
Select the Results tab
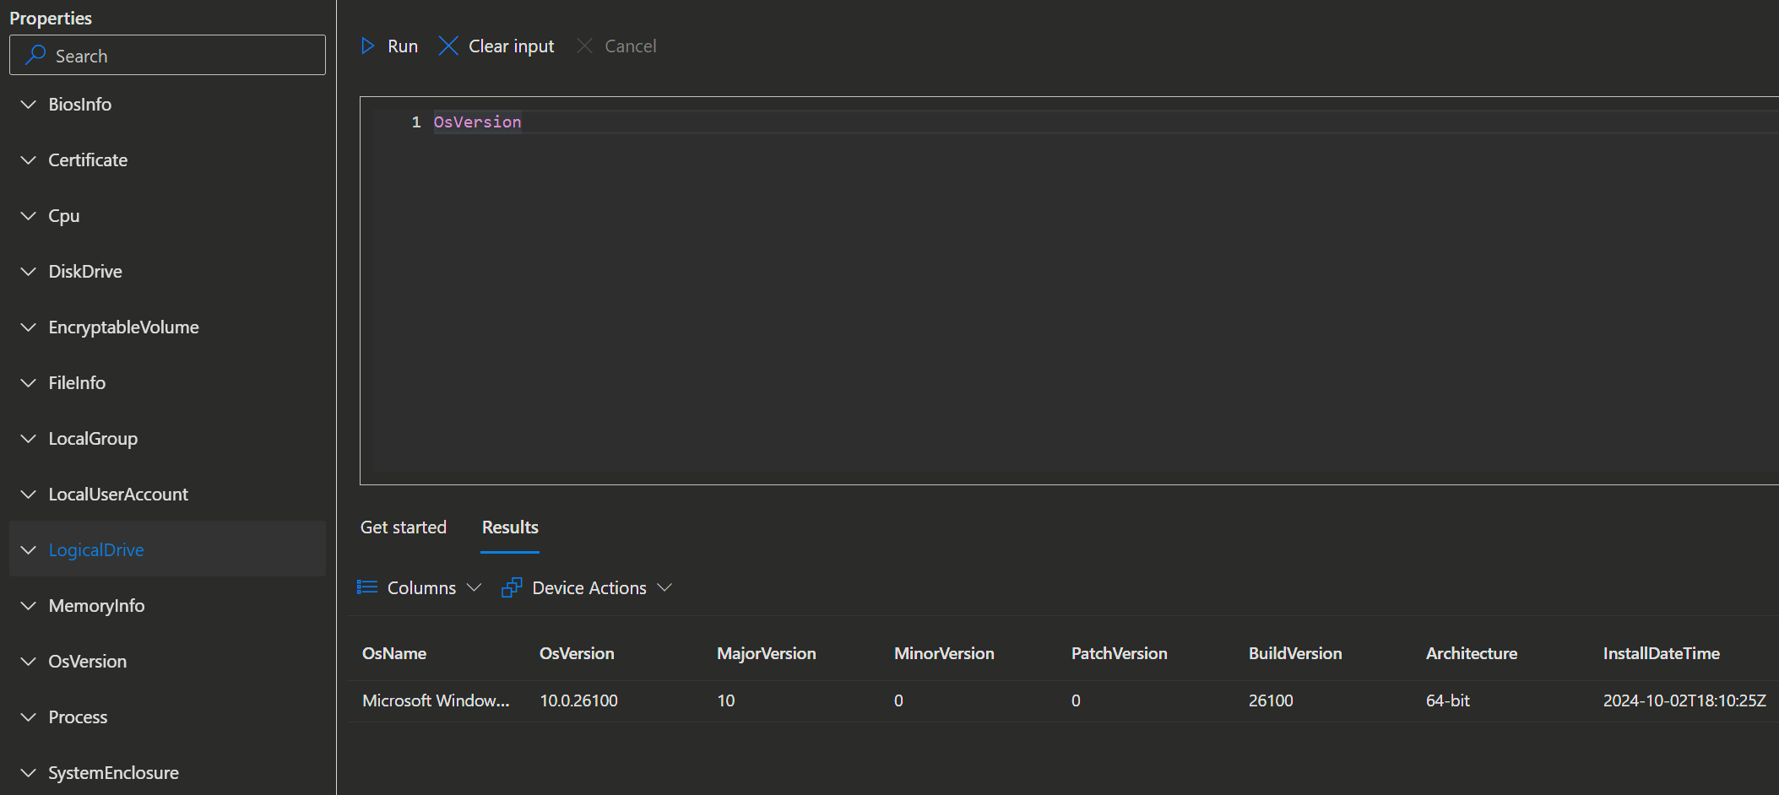tap(510, 527)
